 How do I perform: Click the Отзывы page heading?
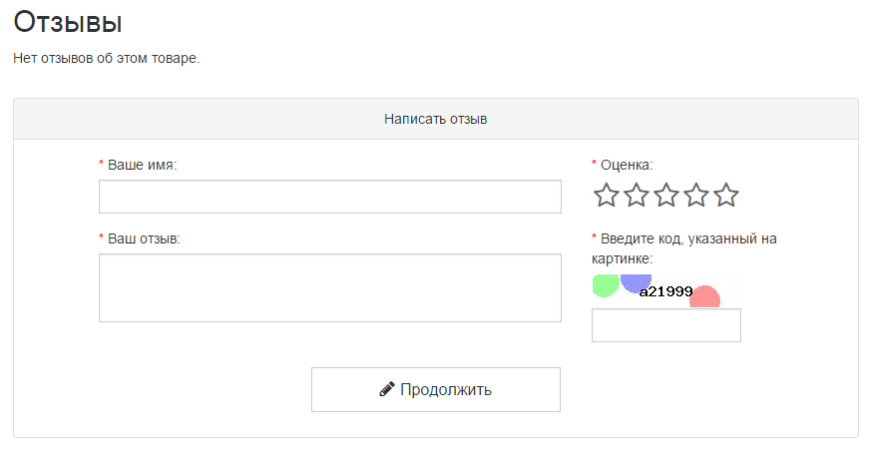pos(68,22)
